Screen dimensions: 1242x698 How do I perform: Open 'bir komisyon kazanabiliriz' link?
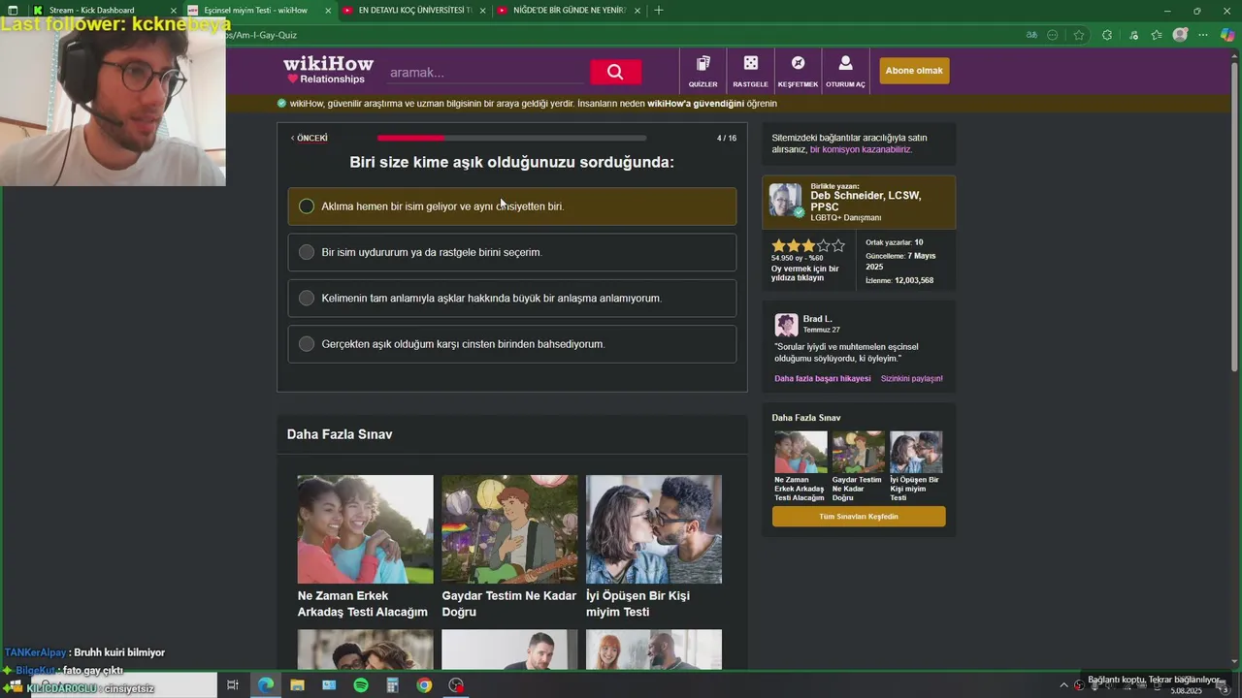(x=861, y=149)
